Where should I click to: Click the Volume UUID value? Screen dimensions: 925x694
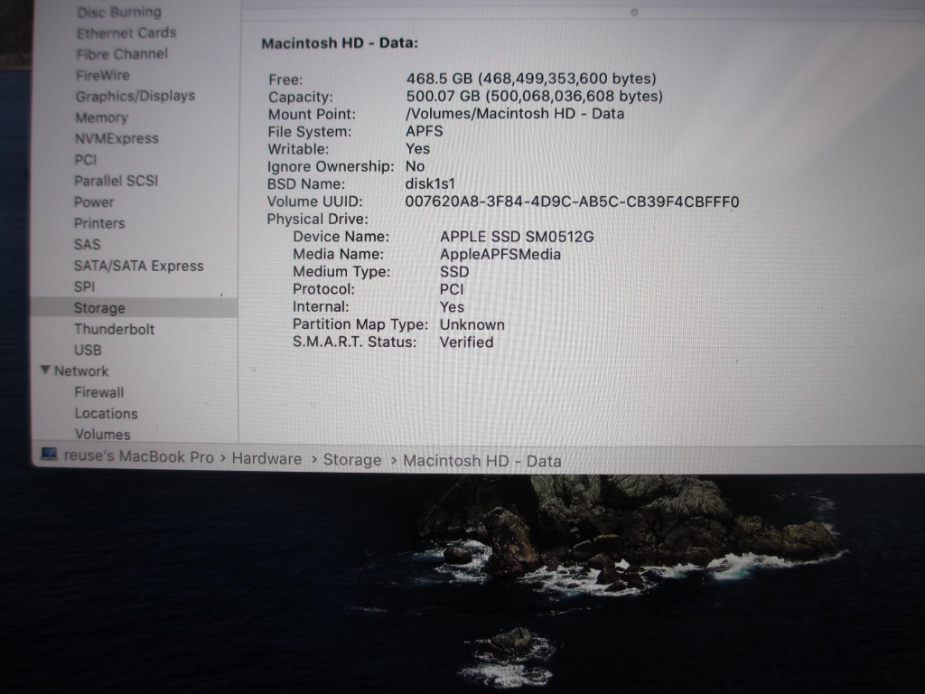[572, 202]
